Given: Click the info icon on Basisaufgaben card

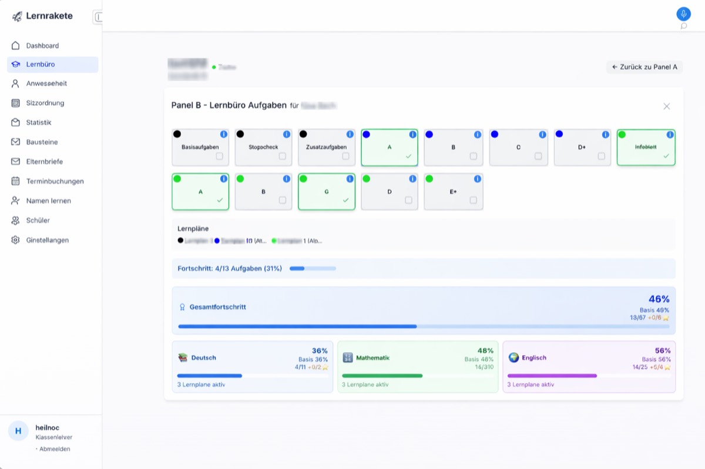Looking at the screenshot, I should coord(224,134).
